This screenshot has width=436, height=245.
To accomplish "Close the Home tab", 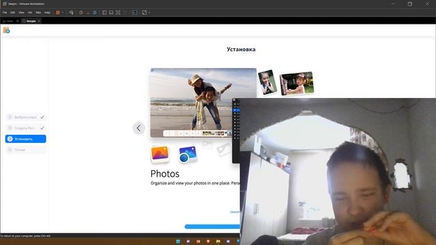I will click(18, 21).
